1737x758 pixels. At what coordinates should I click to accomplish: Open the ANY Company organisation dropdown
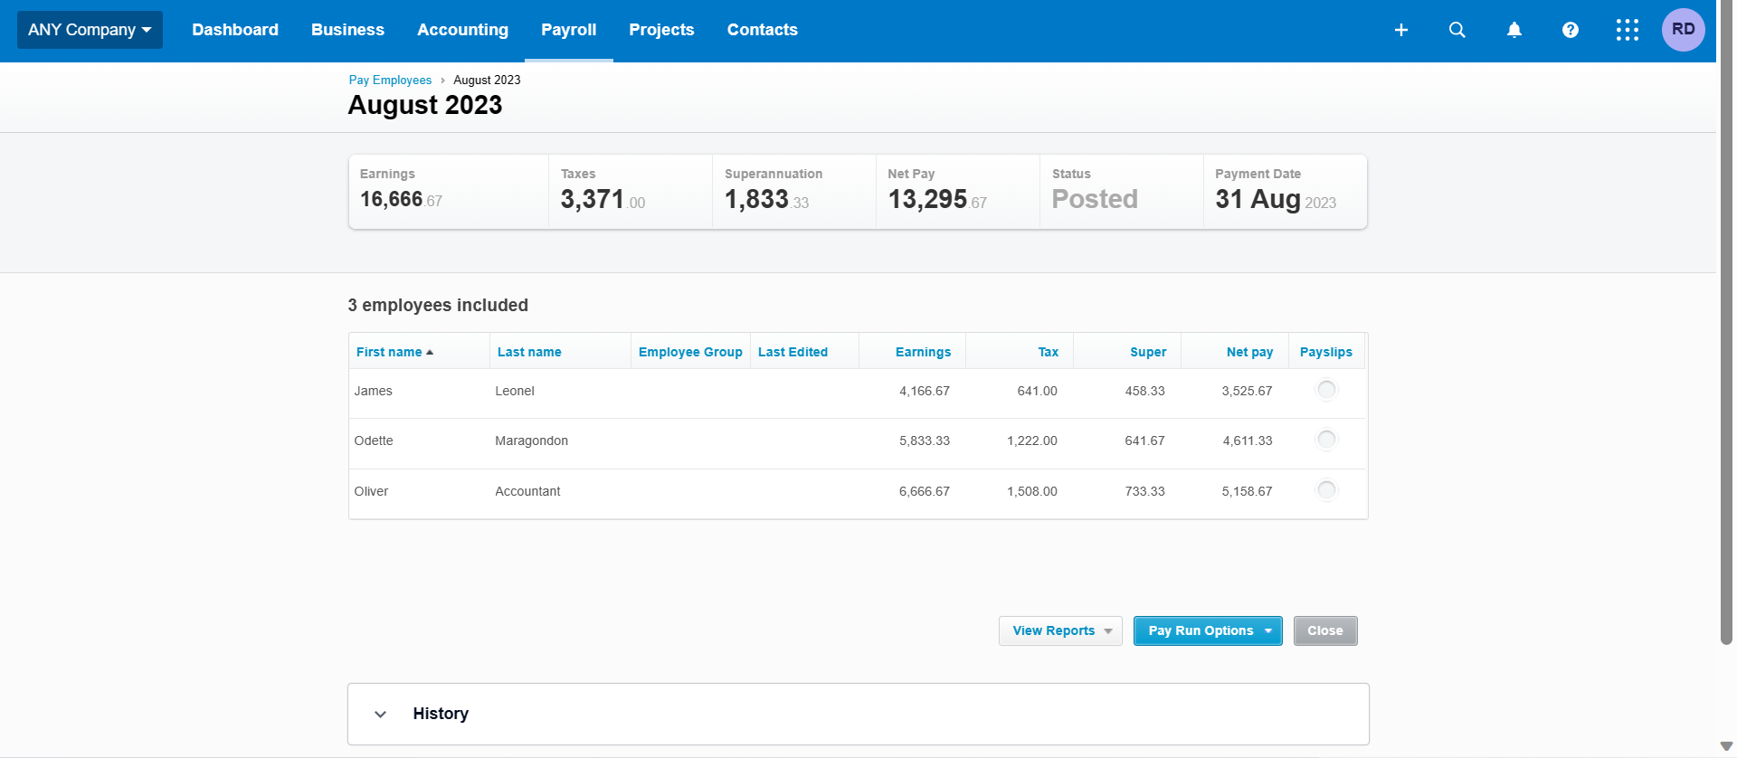90,30
